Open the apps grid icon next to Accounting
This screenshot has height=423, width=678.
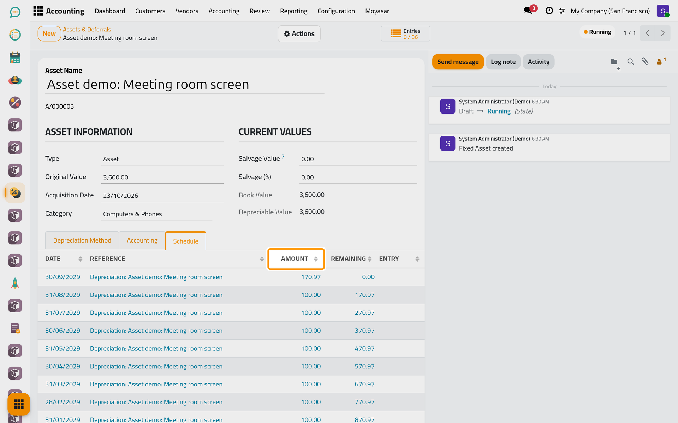[x=38, y=11]
